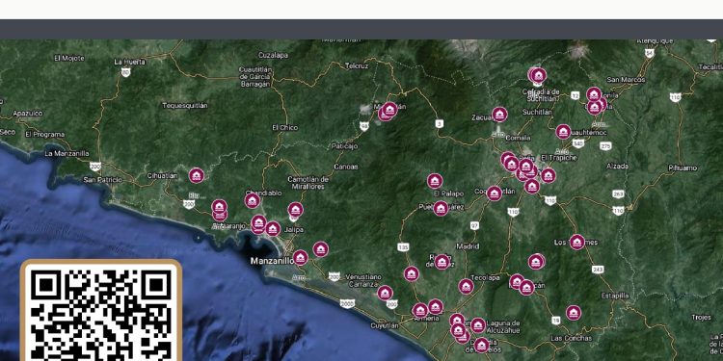Image resolution: width=723 pixels, height=361 pixels.
Task: Click the Telcruz label
Action: click(x=357, y=65)
